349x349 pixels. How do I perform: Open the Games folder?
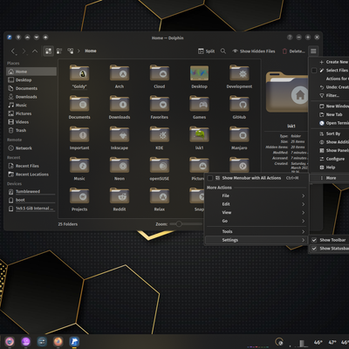point(199,107)
